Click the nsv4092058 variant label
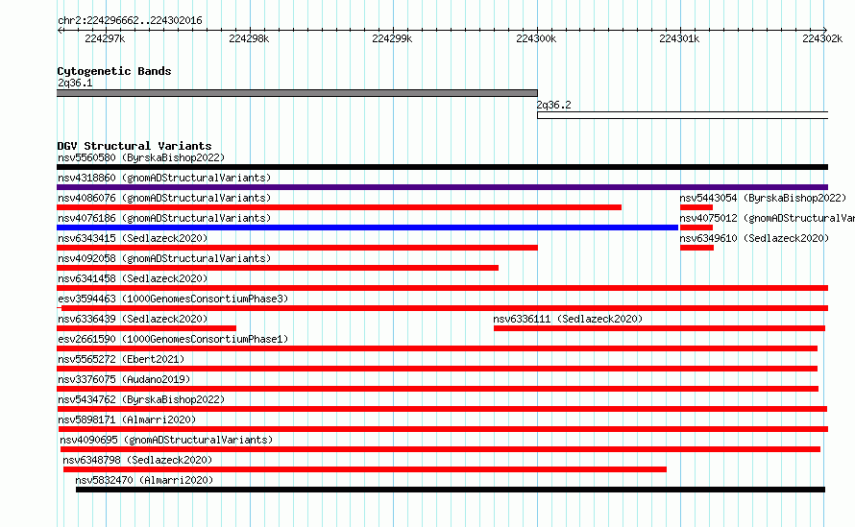Screen dimensions: 855x527 click(x=164, y=258)
